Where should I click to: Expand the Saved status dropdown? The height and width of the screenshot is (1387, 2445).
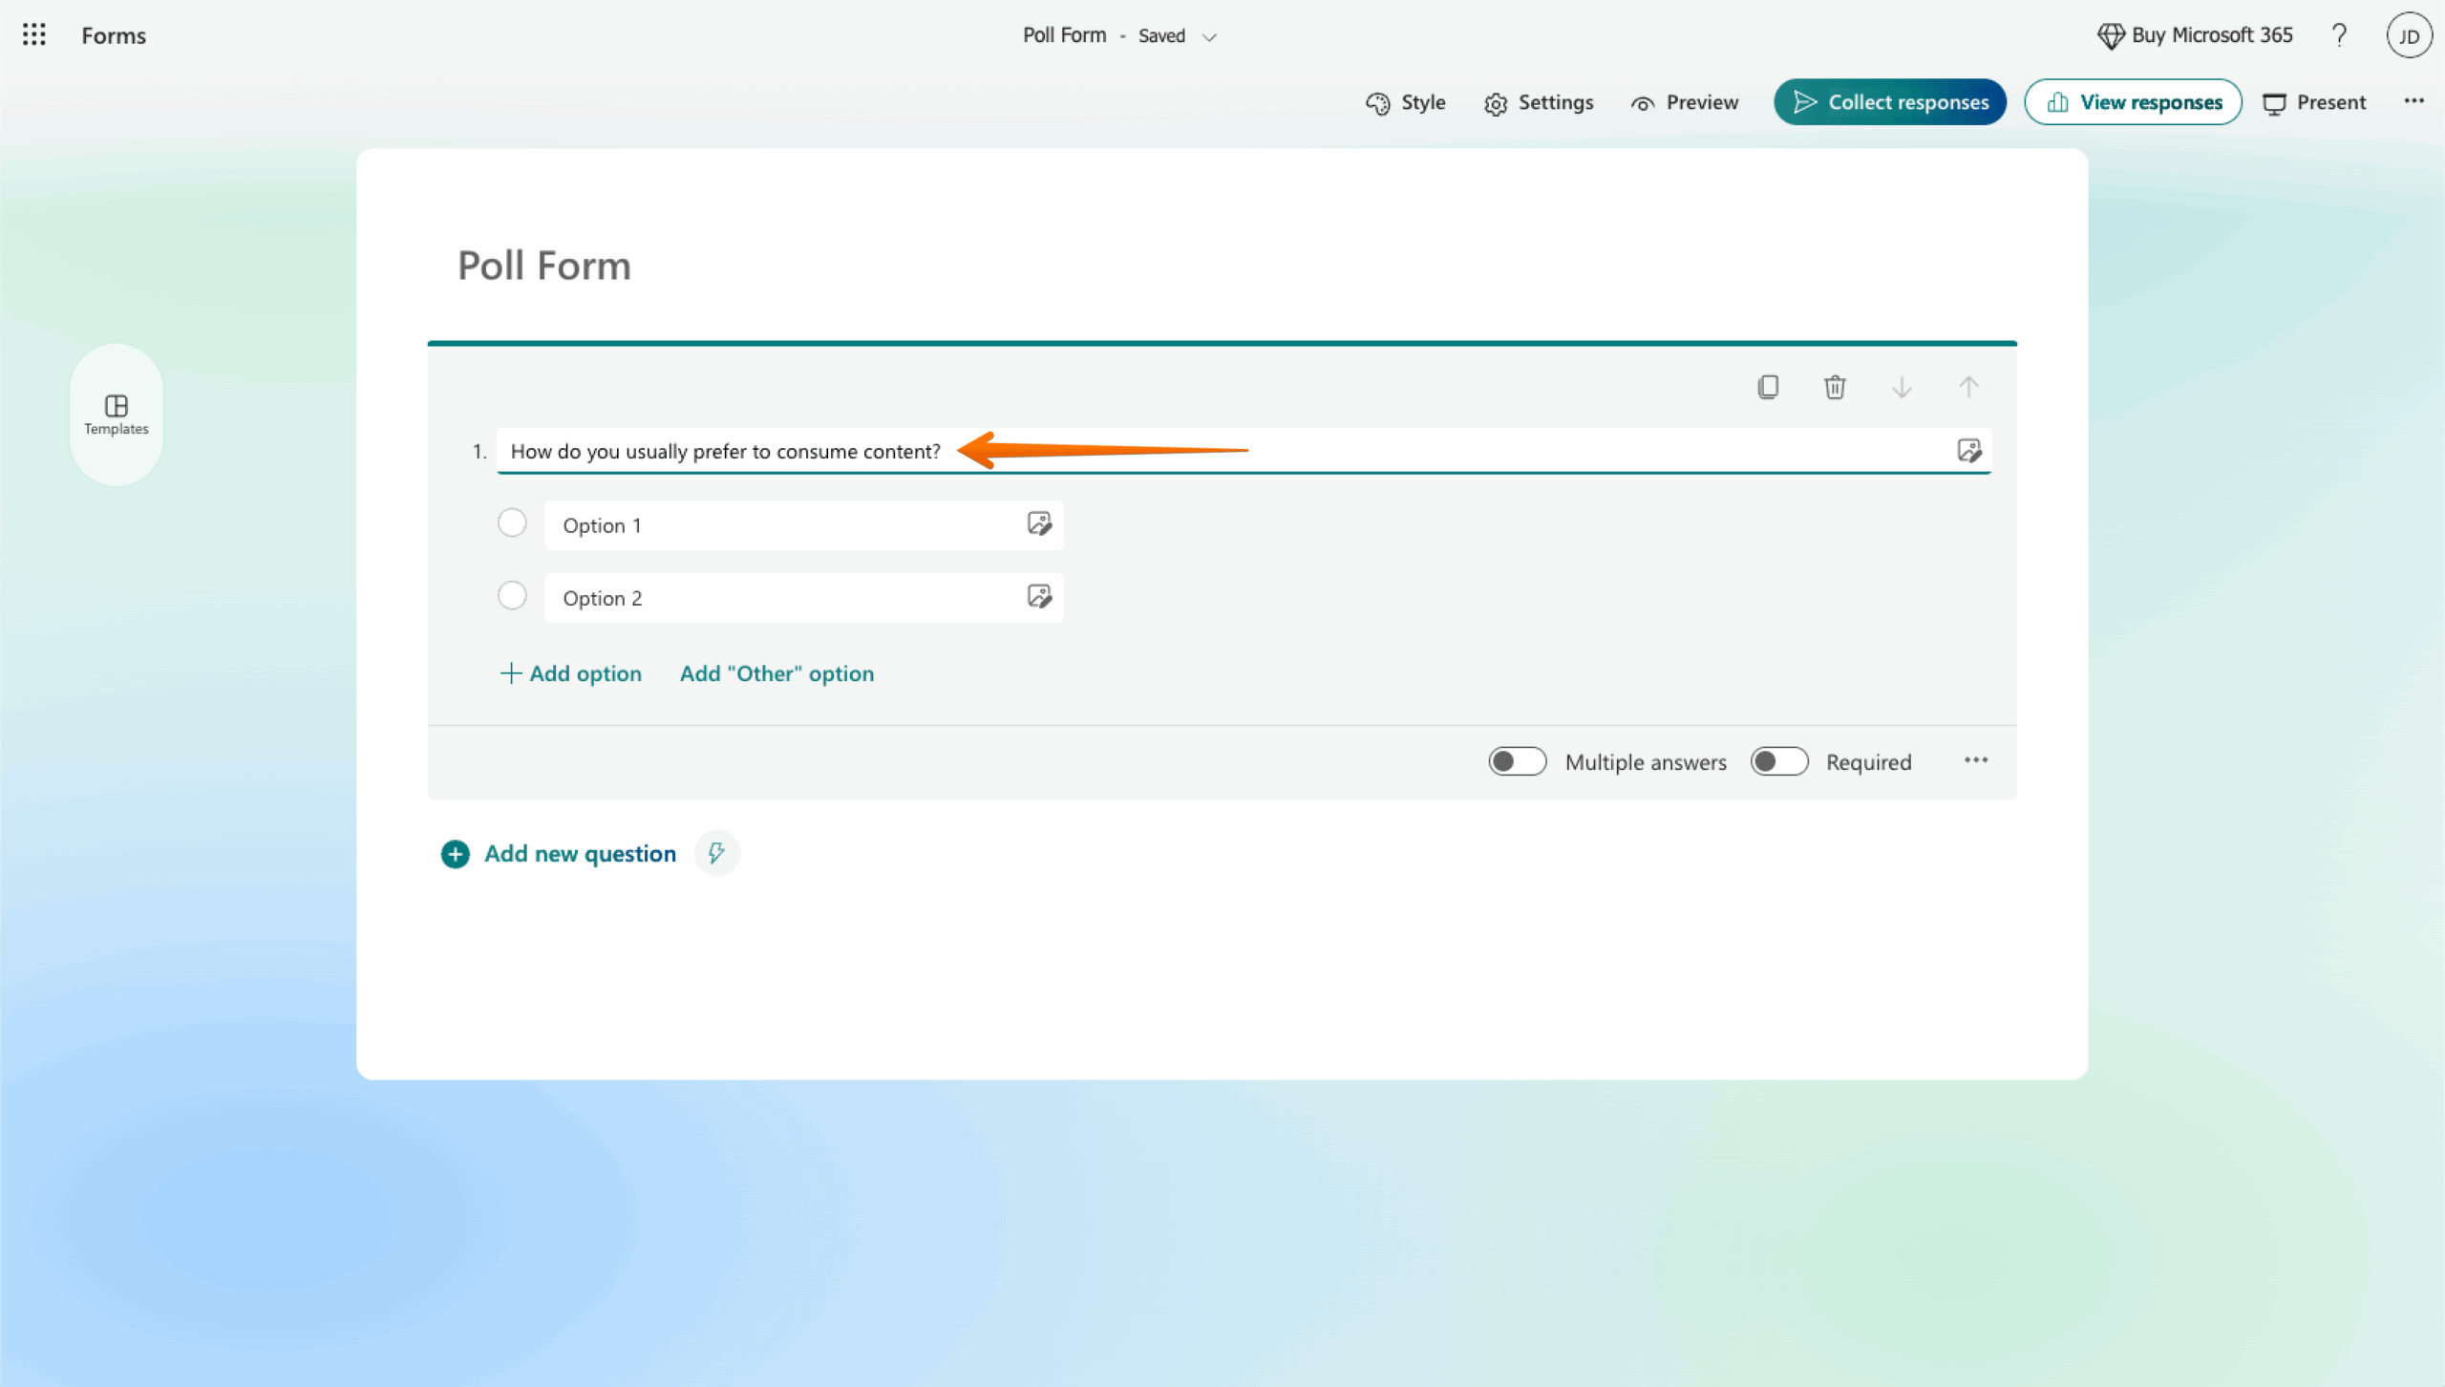point(1209,36)
